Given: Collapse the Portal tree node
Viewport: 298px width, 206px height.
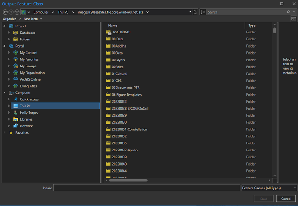Looking at the screenshot, I should tap(4, 46).
